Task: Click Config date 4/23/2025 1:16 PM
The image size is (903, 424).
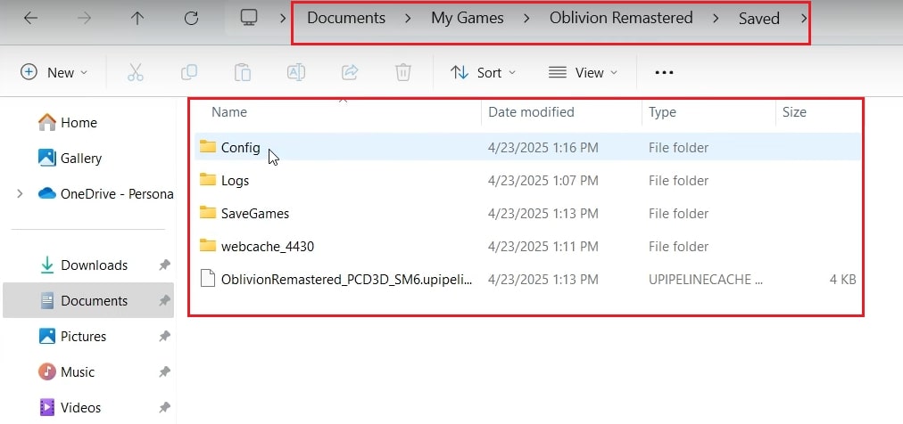Action: coord(543,148)
